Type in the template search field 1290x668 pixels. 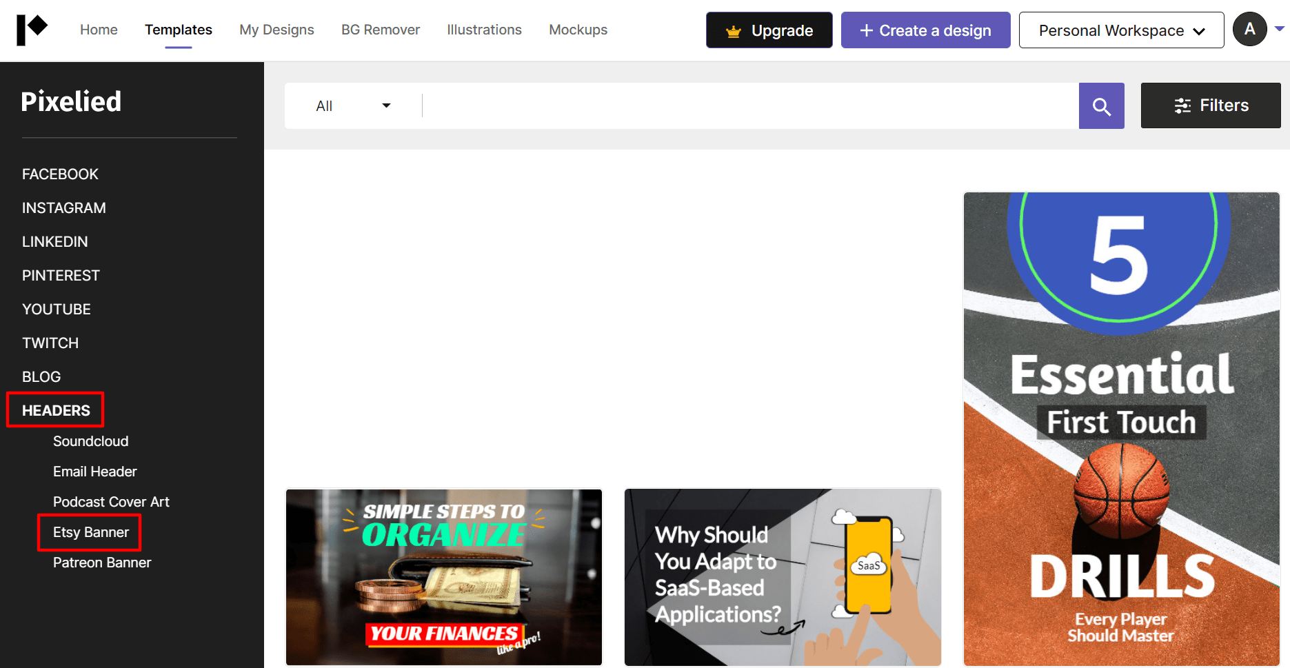[749, 106]
